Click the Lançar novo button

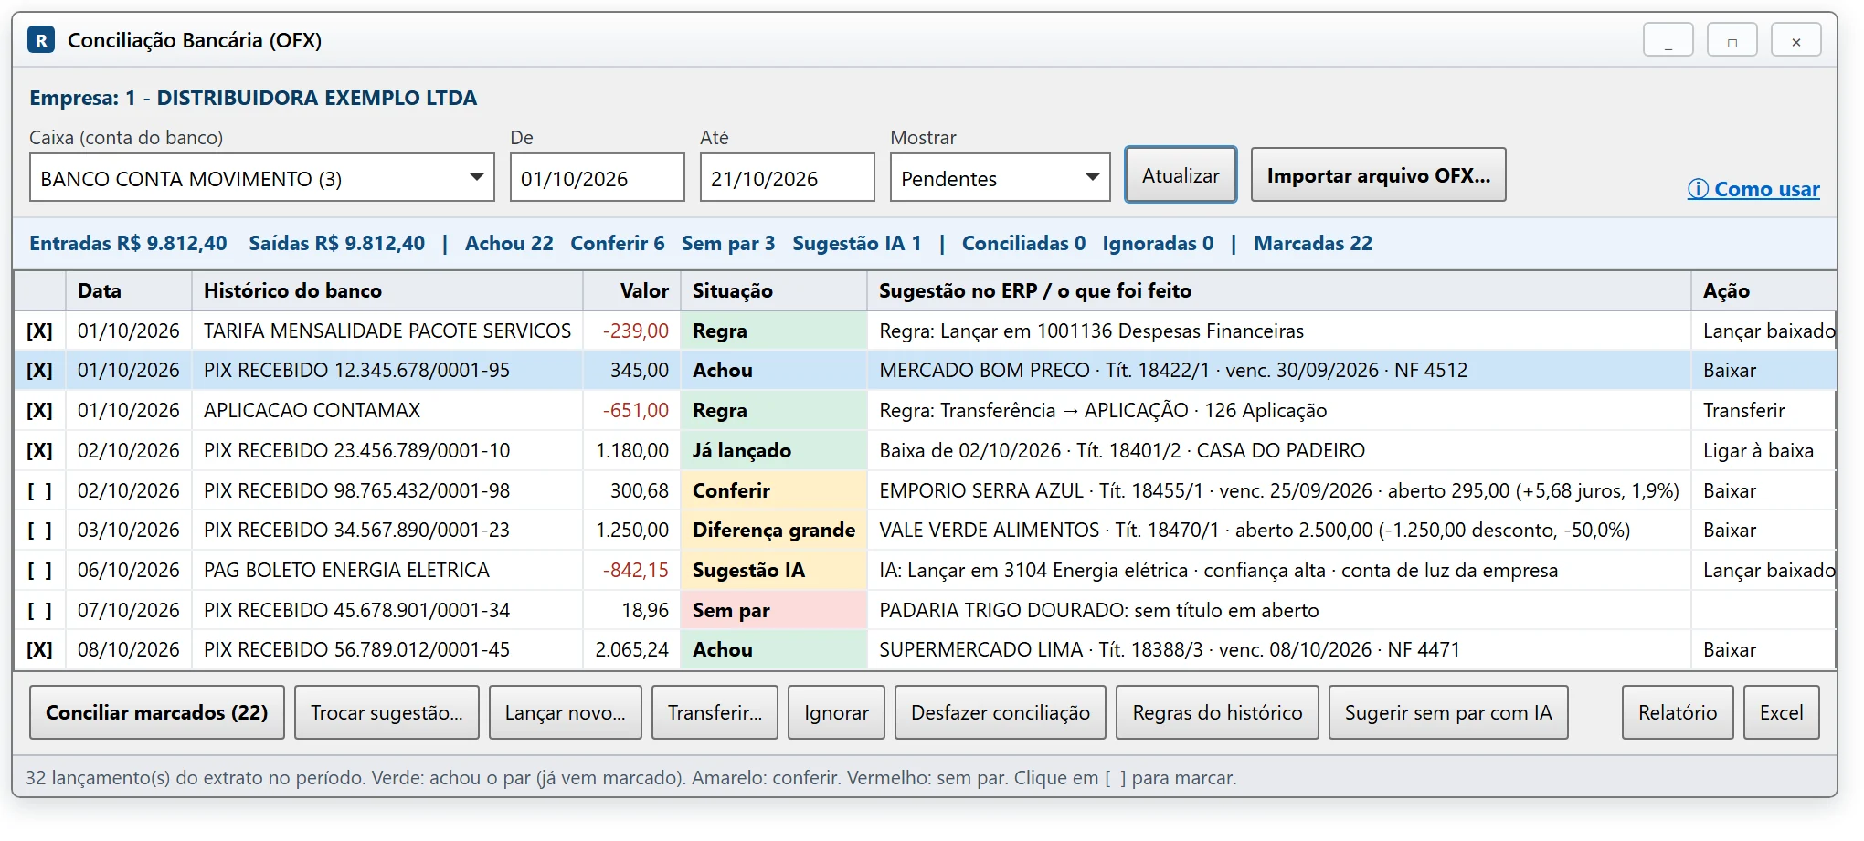click(566, 712)
